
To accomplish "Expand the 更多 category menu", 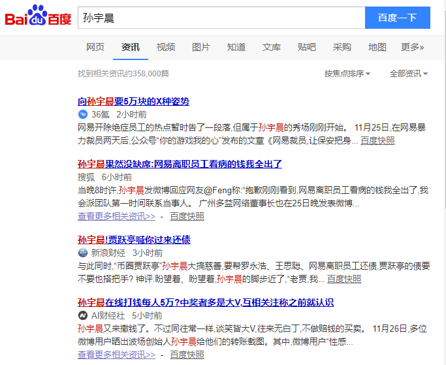I will [x=412, y=47].
